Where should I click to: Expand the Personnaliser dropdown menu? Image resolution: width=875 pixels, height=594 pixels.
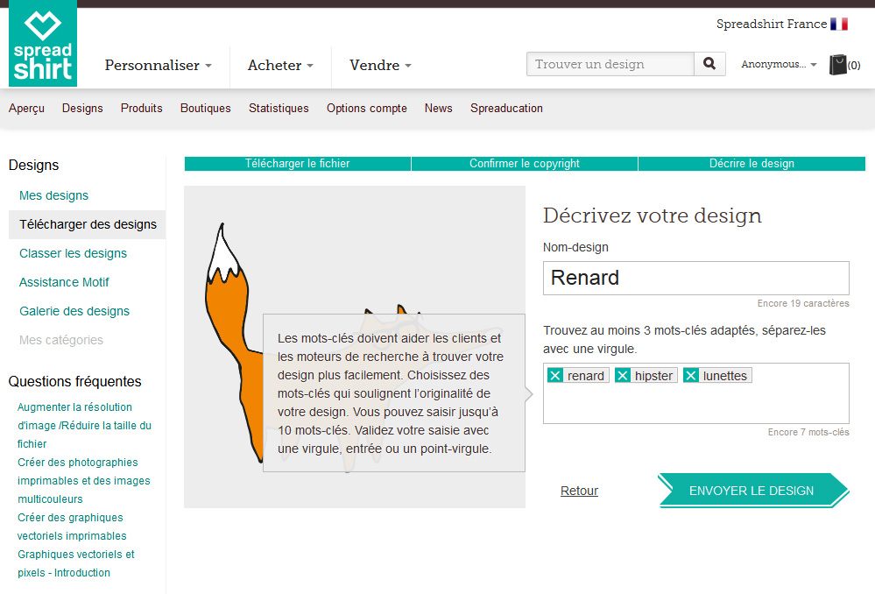(159, 66)
